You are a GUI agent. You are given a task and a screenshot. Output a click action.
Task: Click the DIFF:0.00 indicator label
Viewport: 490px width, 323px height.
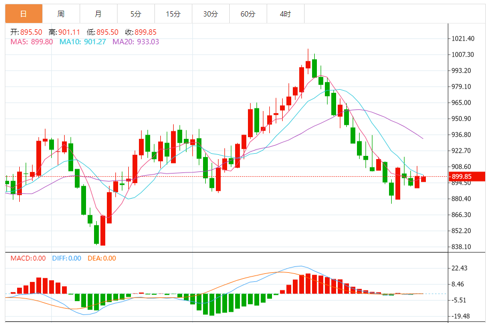point(67,258)
